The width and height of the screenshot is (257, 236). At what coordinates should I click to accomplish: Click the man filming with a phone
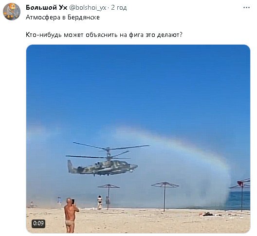coord(71,216)
